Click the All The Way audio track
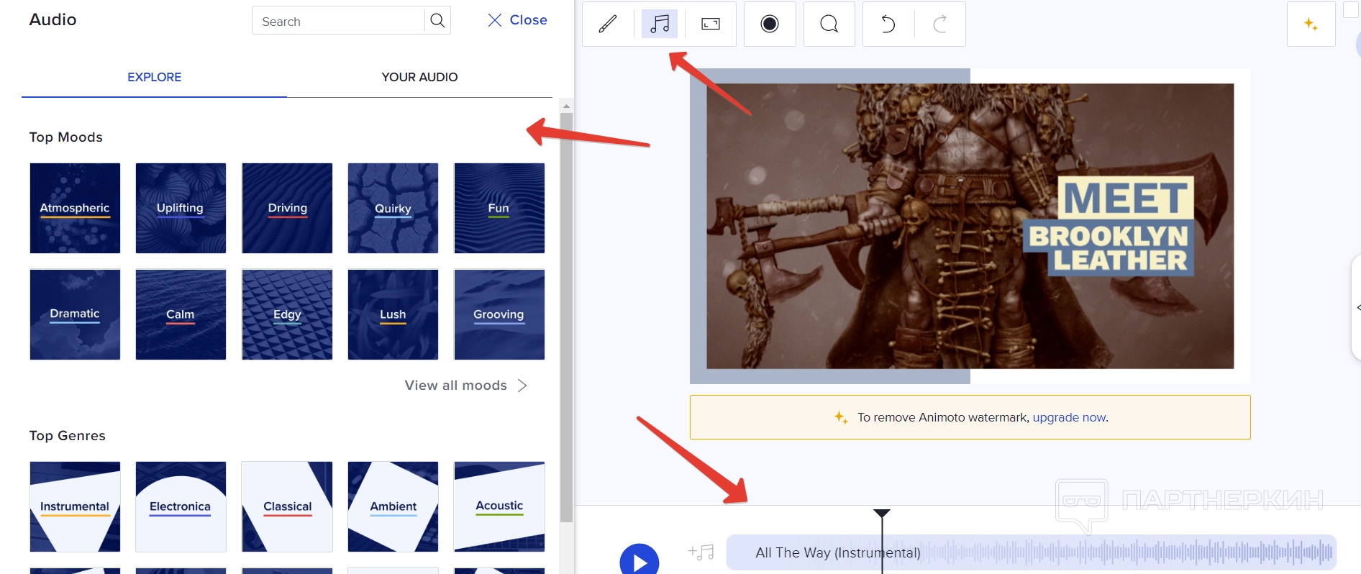 (x=1032, y=552)
